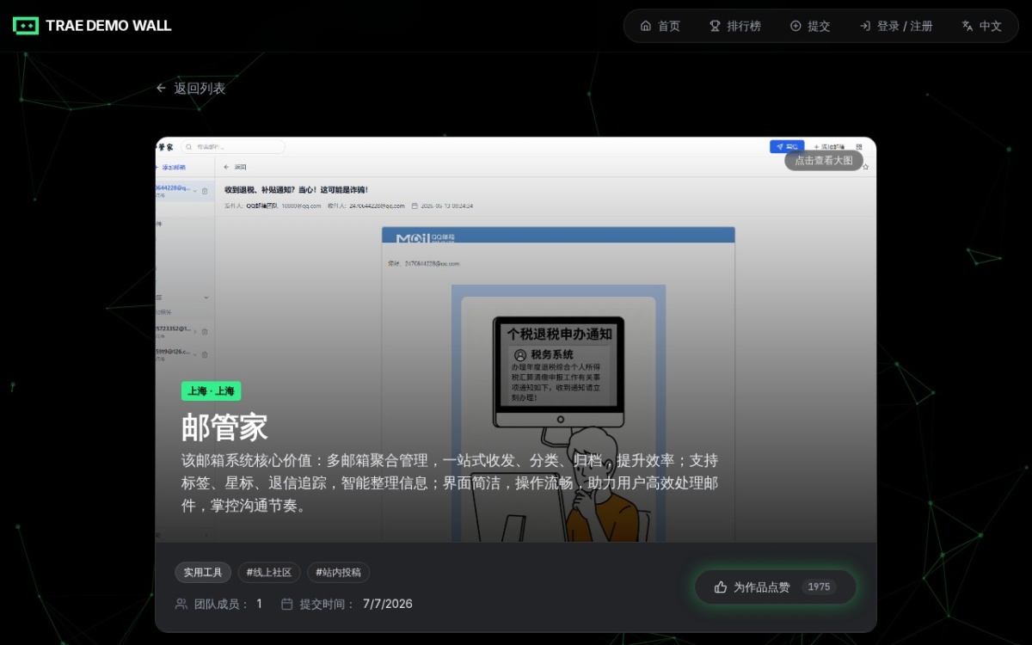Click the 上海 · 上海 location badge

pos(211,390)
